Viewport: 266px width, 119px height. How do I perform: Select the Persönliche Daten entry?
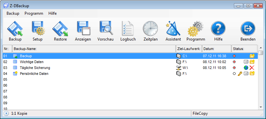pyautogui.click(x=34, y=74)
